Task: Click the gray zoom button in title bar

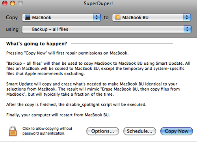Action: (x=20, y=4)
